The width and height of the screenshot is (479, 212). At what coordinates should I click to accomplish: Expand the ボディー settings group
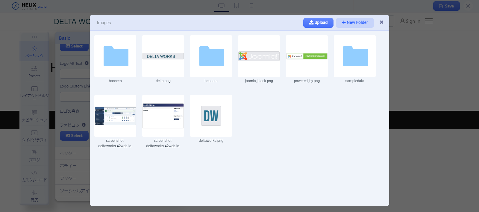pyautogui.click(x=72, y=165)
